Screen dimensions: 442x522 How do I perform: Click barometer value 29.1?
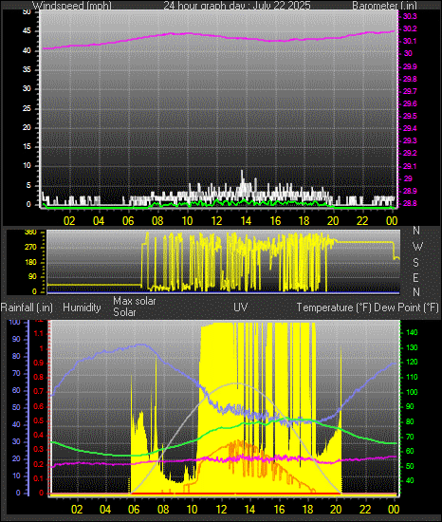(x=410, y=166)
